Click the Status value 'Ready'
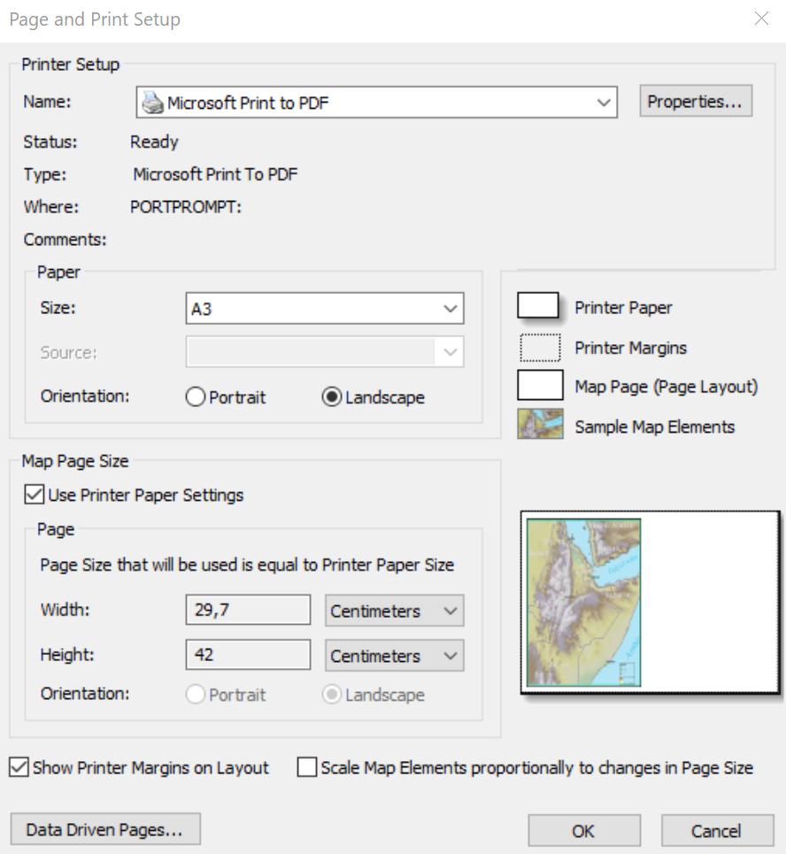The image size is (786, 854). pos(154,142)
